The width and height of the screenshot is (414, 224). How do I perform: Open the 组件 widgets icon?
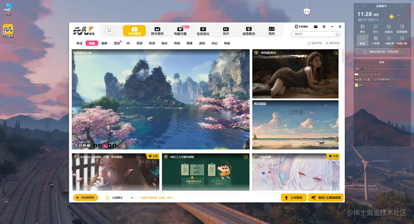pos(226,30)
